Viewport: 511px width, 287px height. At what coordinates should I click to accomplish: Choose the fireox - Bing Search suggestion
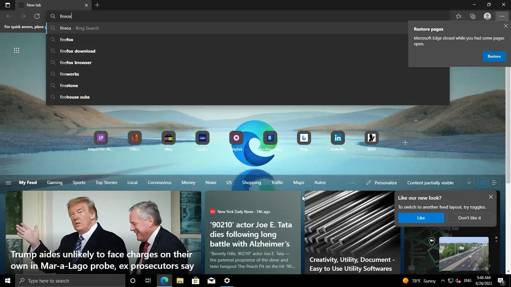pyautogui.click(x=248, y=28)
